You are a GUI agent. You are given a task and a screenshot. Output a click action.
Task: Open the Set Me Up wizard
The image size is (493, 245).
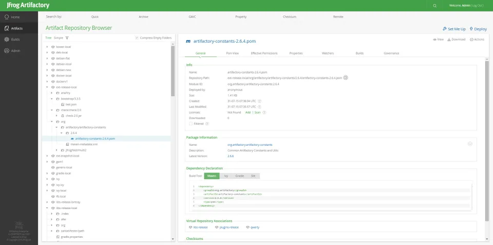tap(454, 29)
